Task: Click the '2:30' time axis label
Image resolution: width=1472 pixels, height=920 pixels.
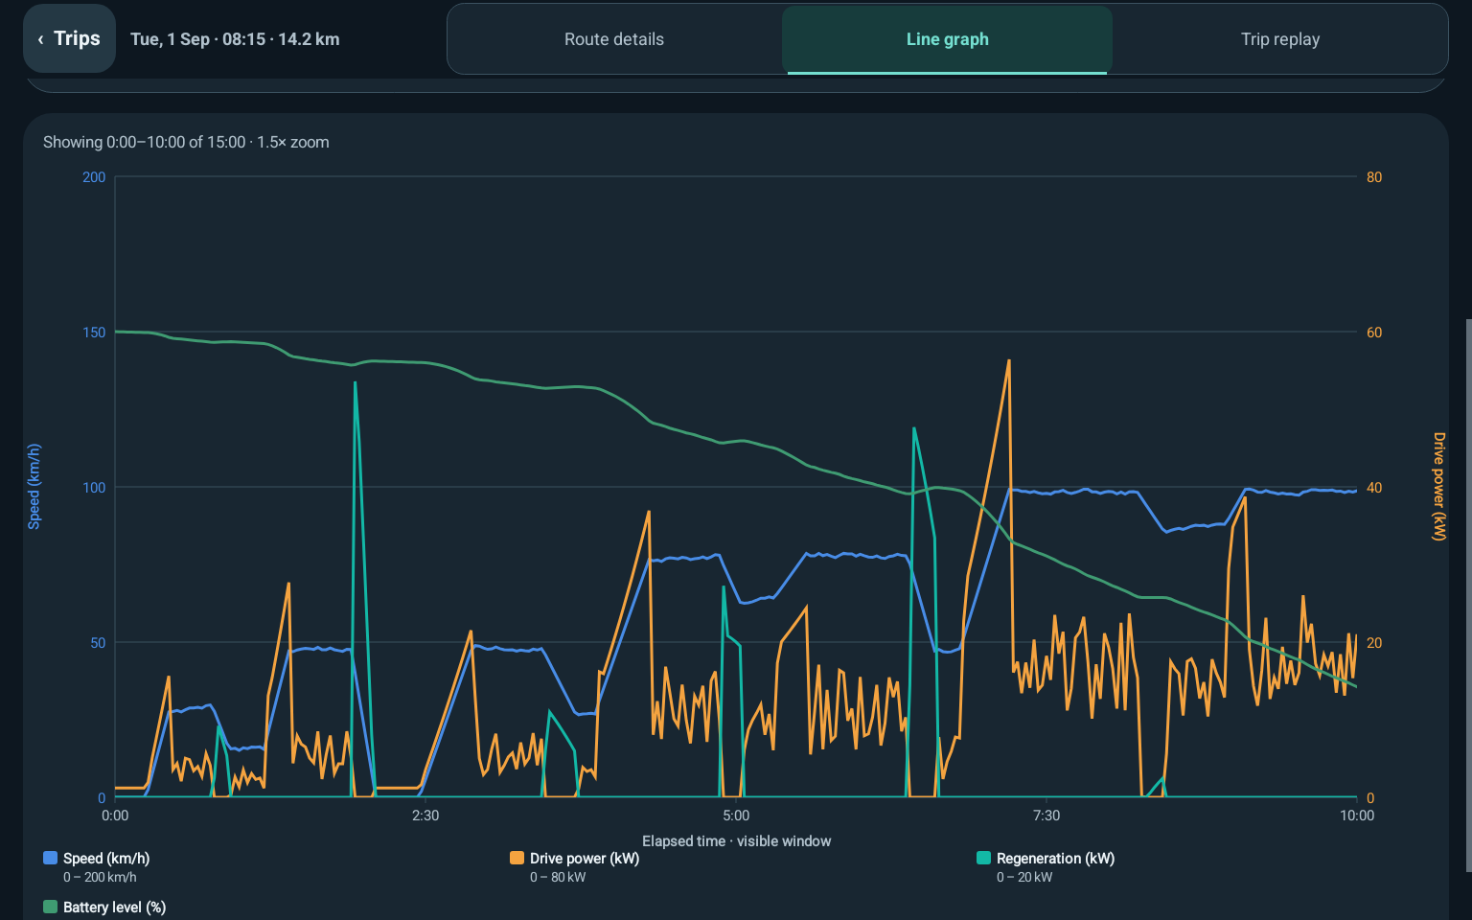Action: [425, 816]
